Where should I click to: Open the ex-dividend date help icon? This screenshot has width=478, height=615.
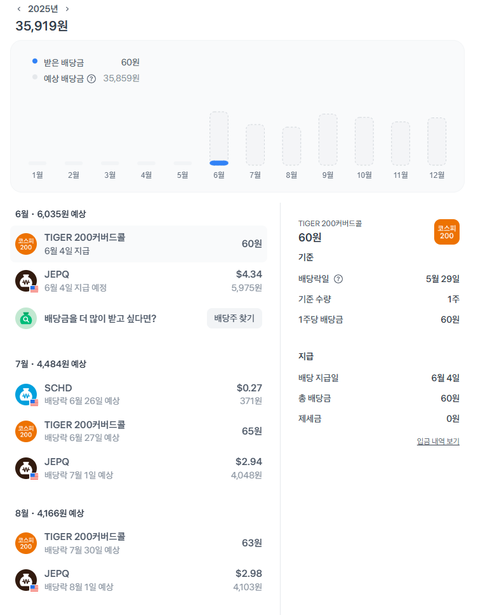[x=338, y=279]
